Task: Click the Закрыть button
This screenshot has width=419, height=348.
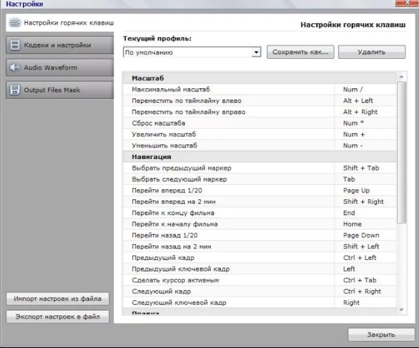Action: pos(381,334)
